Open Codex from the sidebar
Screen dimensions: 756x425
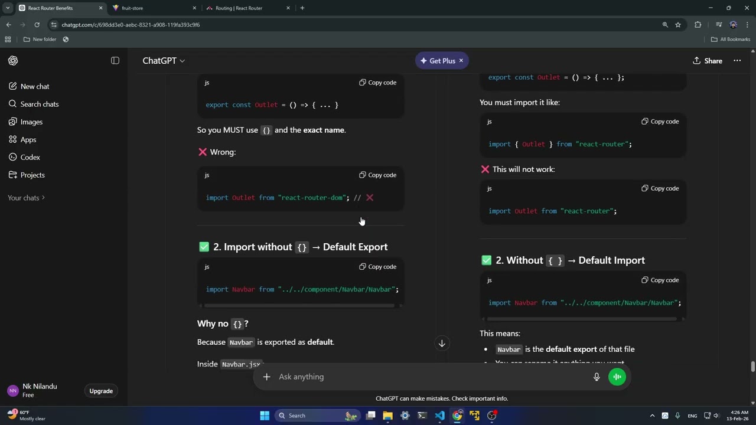pos(30,157)
